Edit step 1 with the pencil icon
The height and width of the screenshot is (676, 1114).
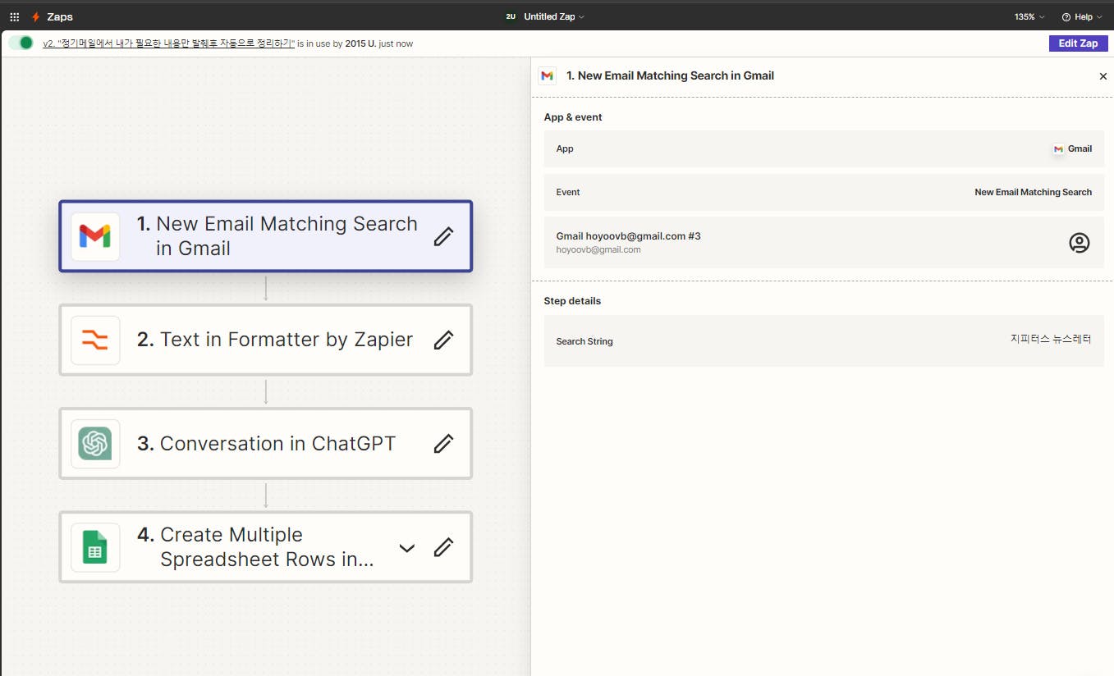pyautogui.click(x=443, y=236)
